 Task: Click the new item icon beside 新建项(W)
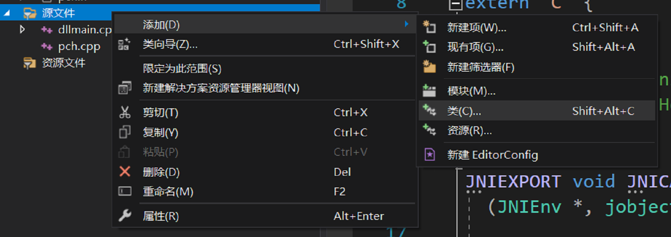[429, 27]
